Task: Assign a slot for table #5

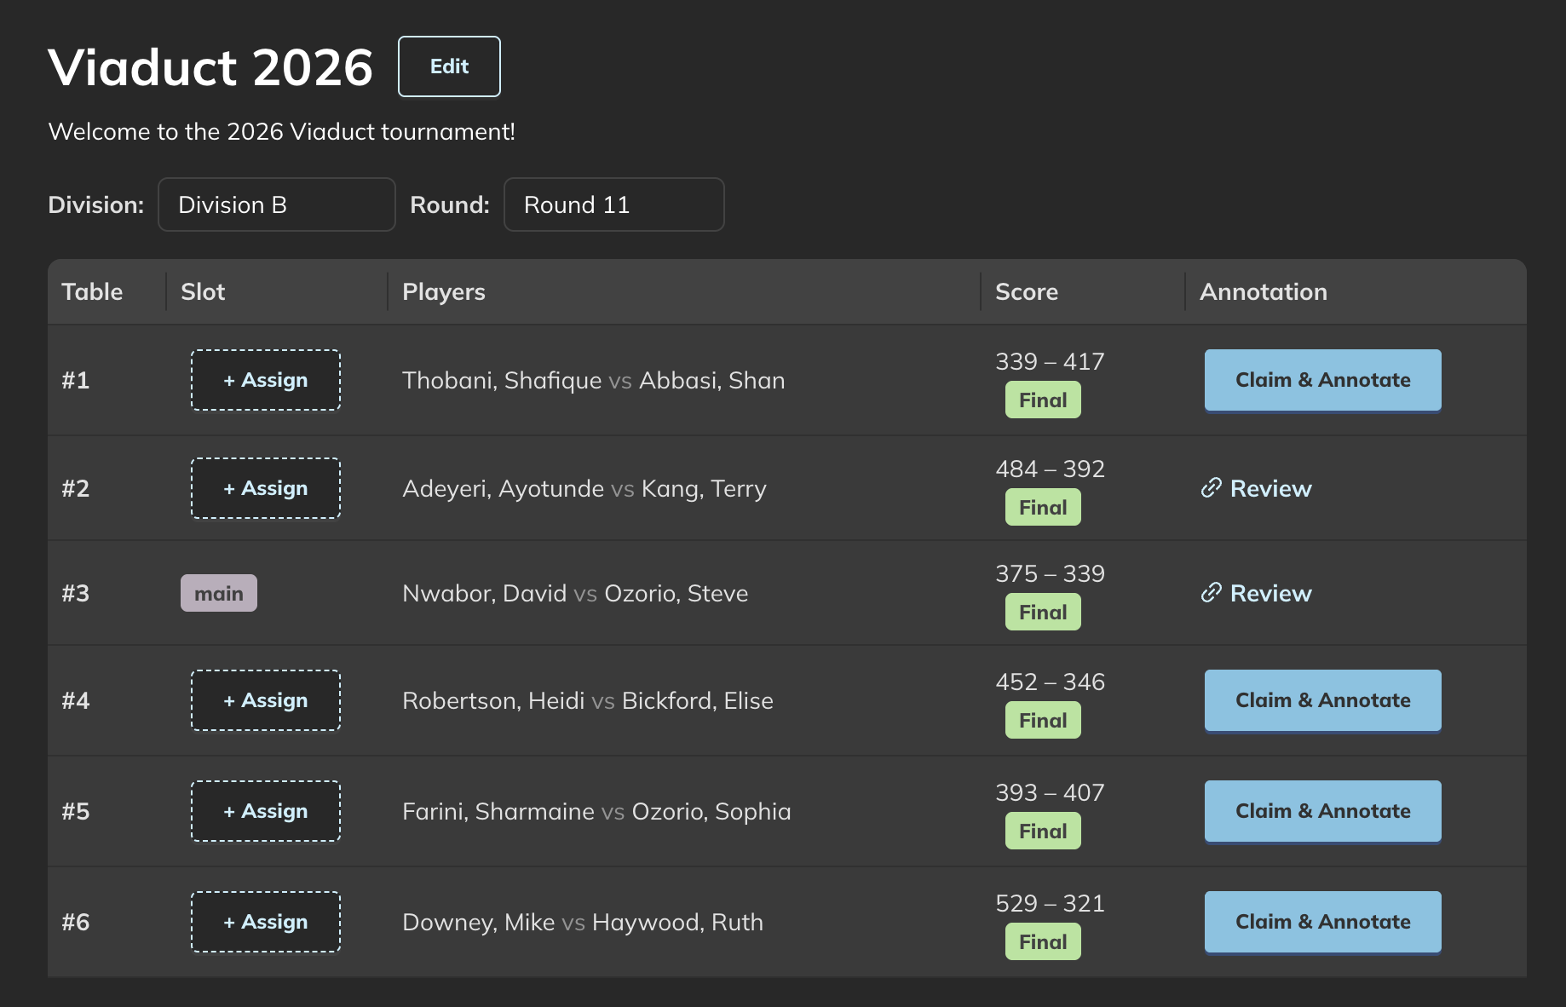Action: (x=265, y=811)
